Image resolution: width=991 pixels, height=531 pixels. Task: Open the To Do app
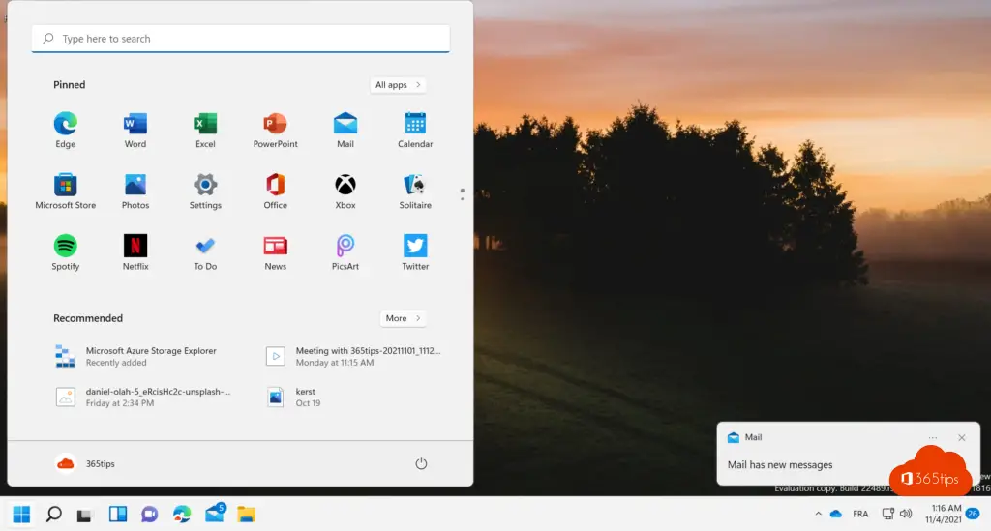205,251
